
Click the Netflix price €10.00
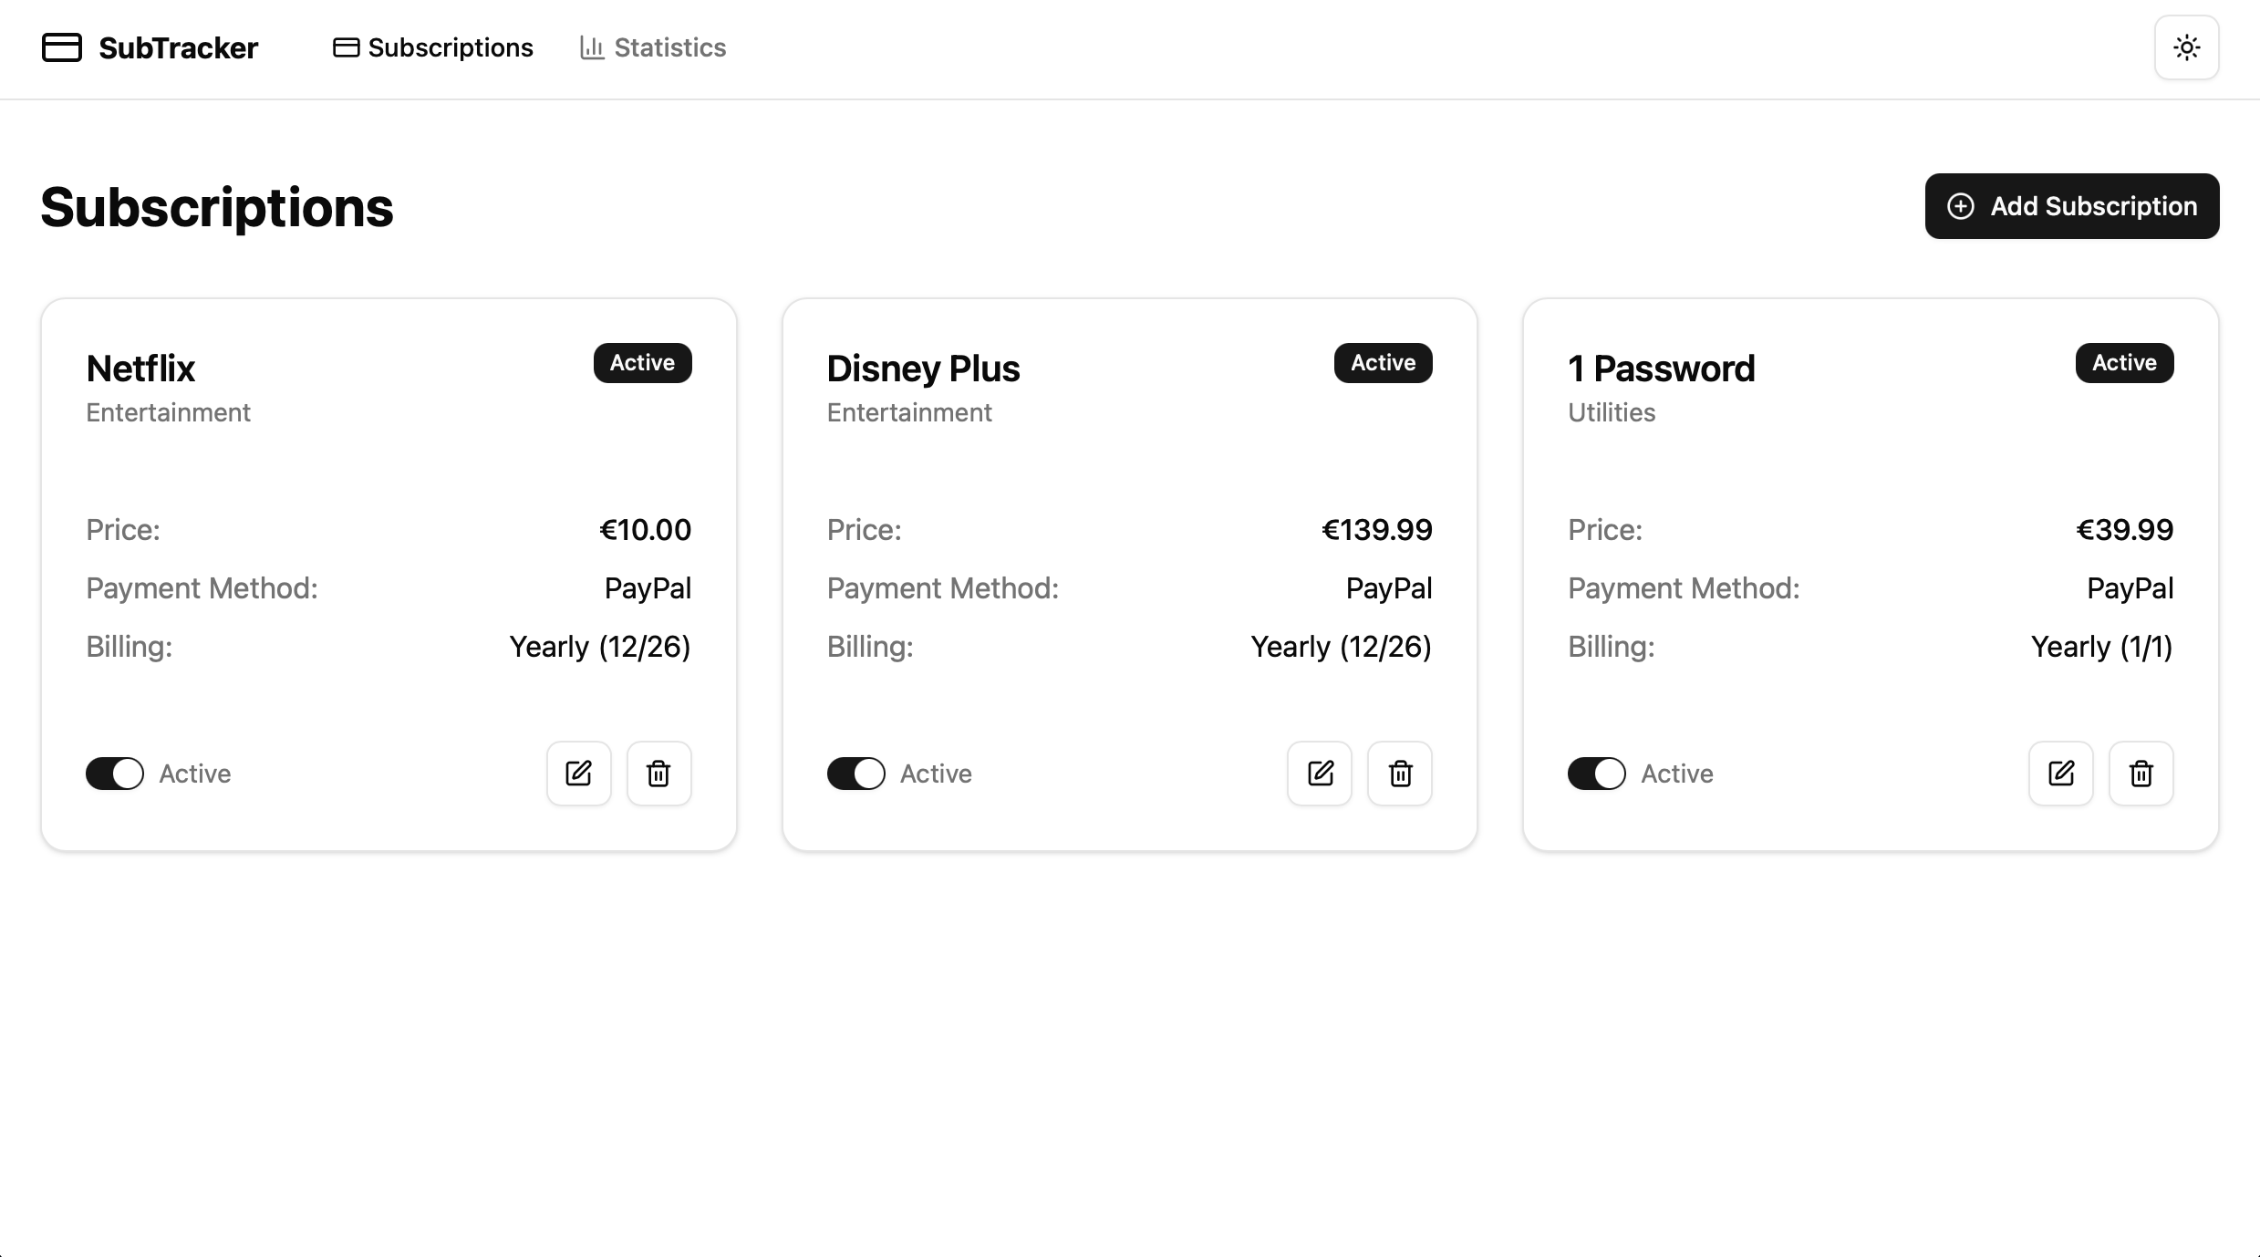tap(645, 530)
